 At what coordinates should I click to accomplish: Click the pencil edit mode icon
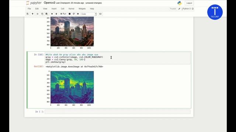179,9
